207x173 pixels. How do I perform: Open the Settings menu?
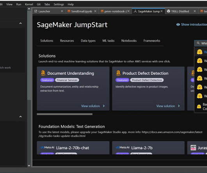(x=59, y=4)
